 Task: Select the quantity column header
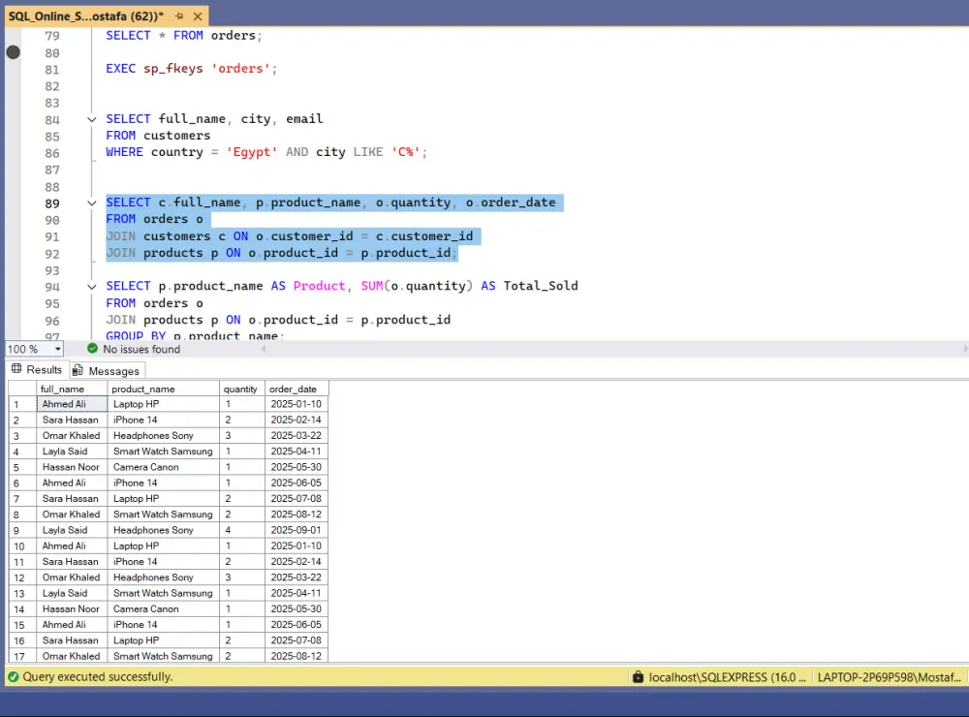pyautogui.click(x=240, y=388)
